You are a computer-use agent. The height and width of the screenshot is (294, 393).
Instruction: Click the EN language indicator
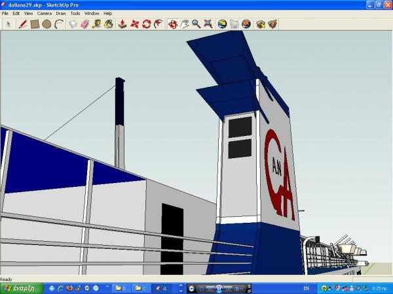[x=306, y=289]
